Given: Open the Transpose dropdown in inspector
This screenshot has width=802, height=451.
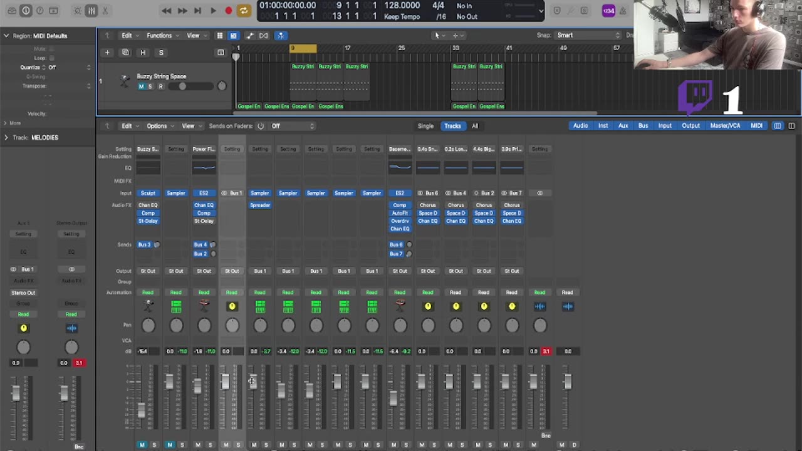Looking at the screenshot, I should point(70,86).
